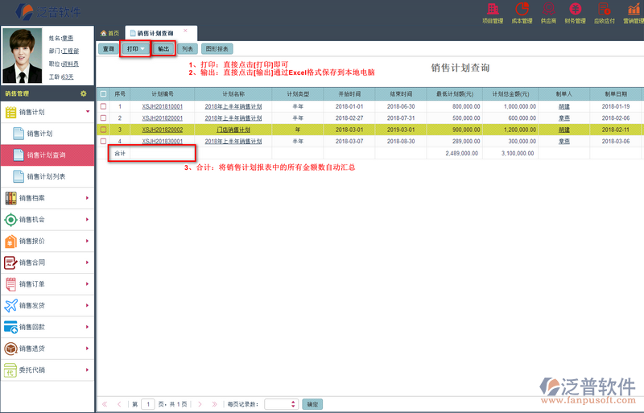Viewport: 644px width, 413px height.
Task: Toggle the select-all checkbox in table header
Action: [x=103, y=94]
